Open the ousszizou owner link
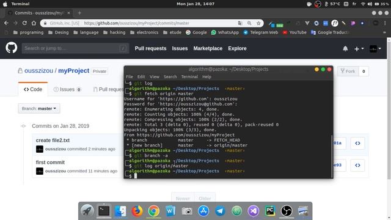This screenshot has height=220, width=391. tap(38, 71)
